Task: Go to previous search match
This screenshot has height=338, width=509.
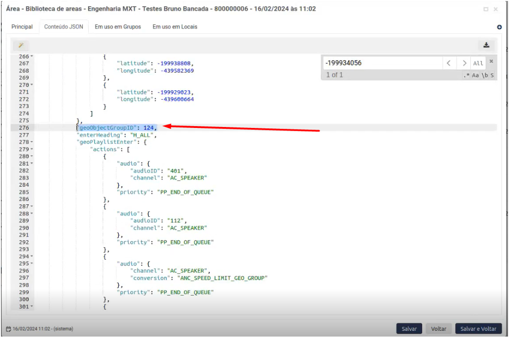Action: pos(448,63)
